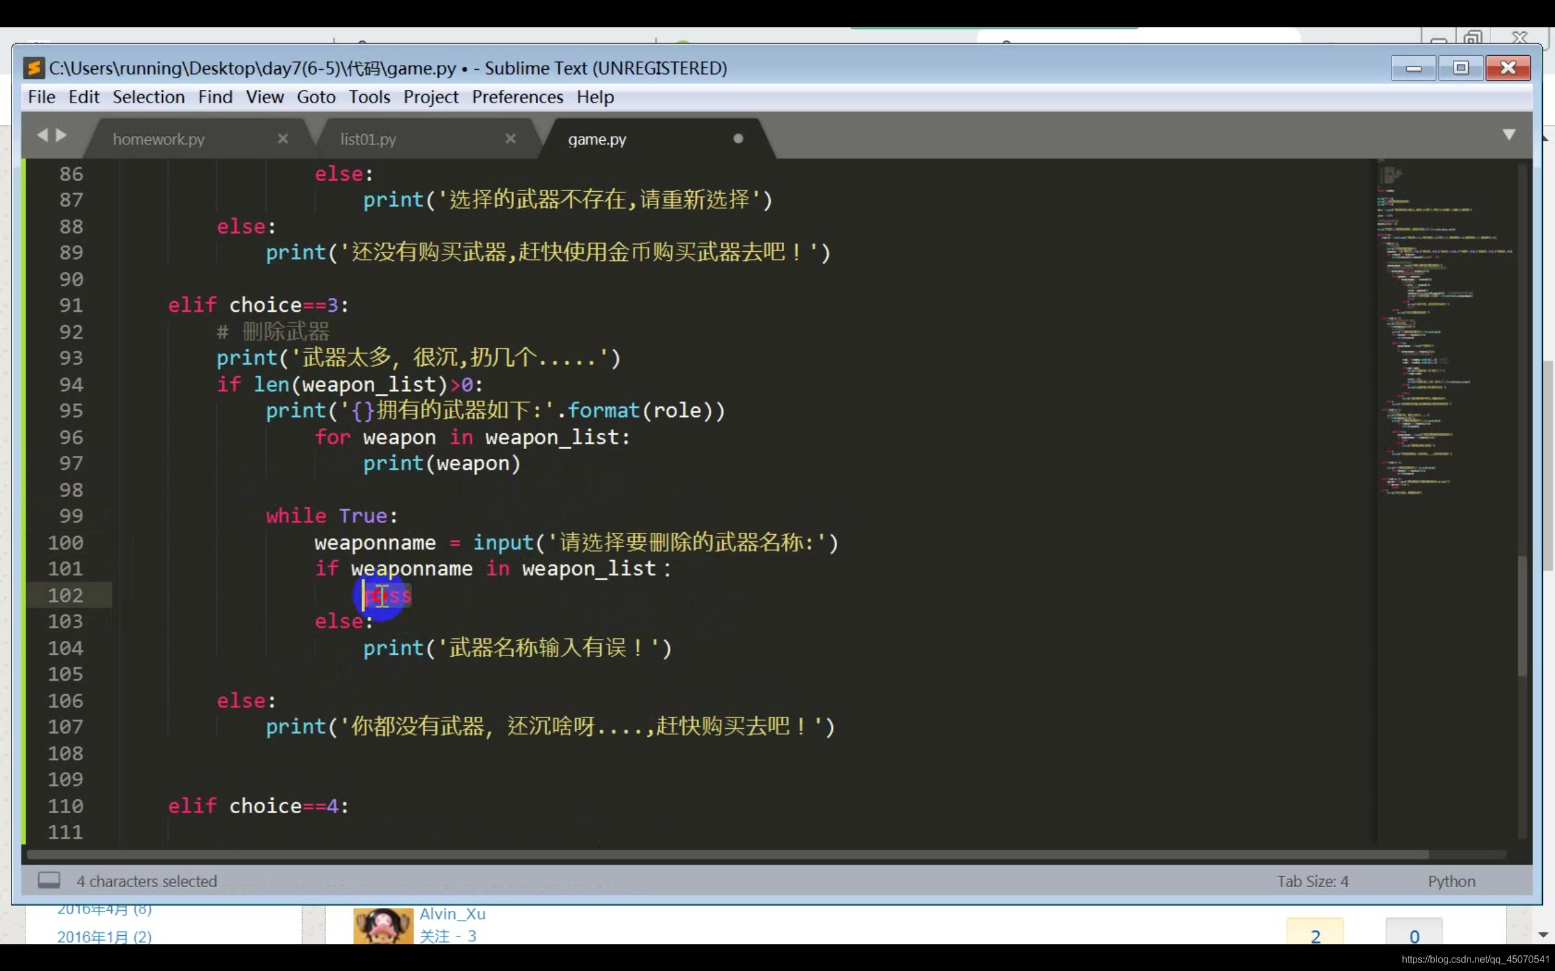Screen dimensions: 1555x971
Task: Click Alvin_Xu avatar thumbnail
Action: click(383, 926)
